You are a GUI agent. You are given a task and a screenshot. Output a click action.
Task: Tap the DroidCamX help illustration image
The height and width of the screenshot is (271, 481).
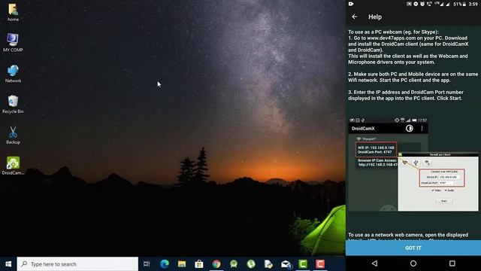click(x=413, y=164)
